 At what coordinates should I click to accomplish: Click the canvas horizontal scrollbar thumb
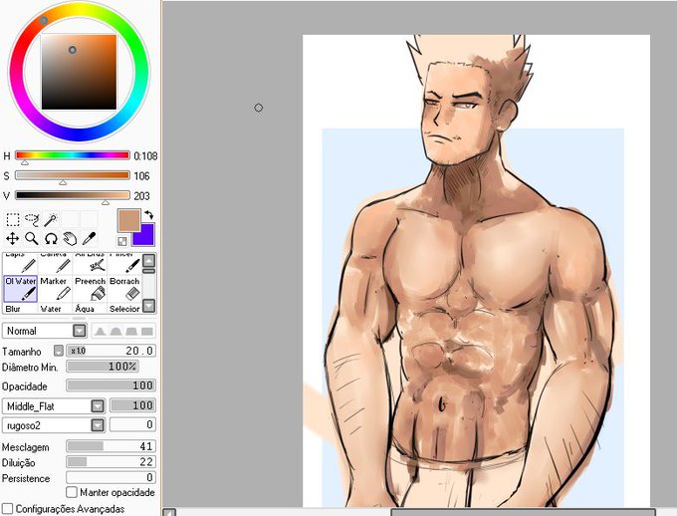pyautogui.click(x=523, y=513)
